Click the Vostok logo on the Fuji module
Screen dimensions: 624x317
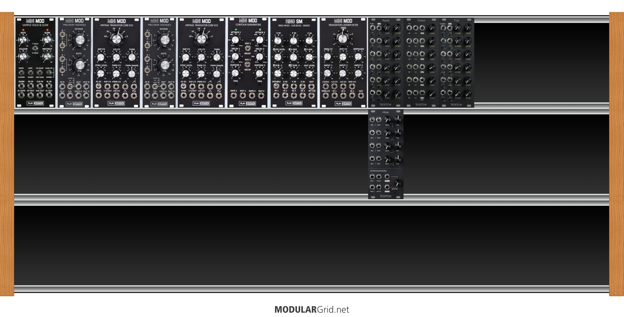pos(456,104)
